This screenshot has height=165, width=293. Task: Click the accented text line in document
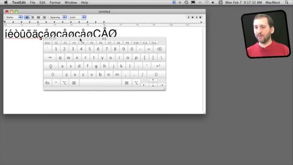pyautogui.click(x=61, y=33)
